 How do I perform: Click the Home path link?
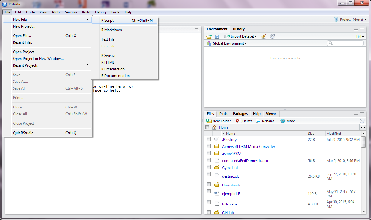pos(224,127)
